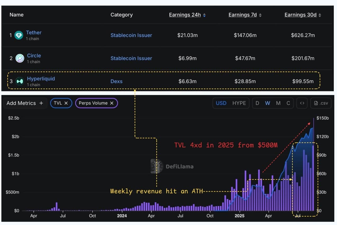Remove the TVL metric chip
This screenshot has height=225, width=337.
click(x=66, y=103)
